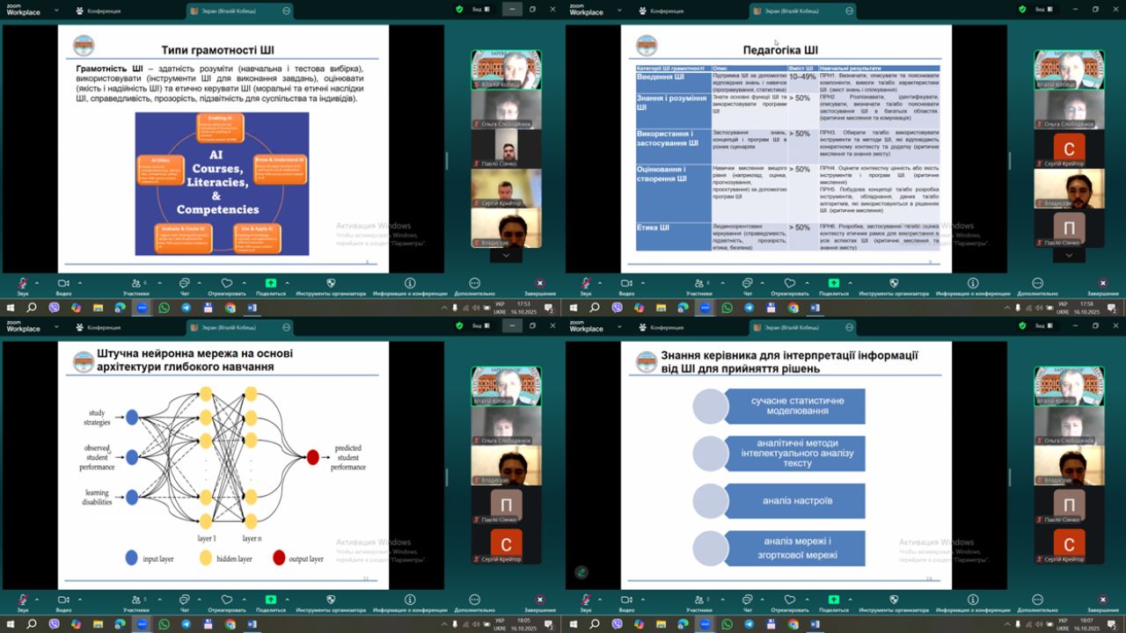Click the green annotation pencil in the bottom-right window
Image resolution: width=1126 pixels, height=633 pixels.
pos(581,572)
